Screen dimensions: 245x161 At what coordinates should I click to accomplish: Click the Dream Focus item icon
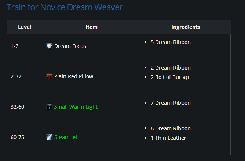(50, 46)
